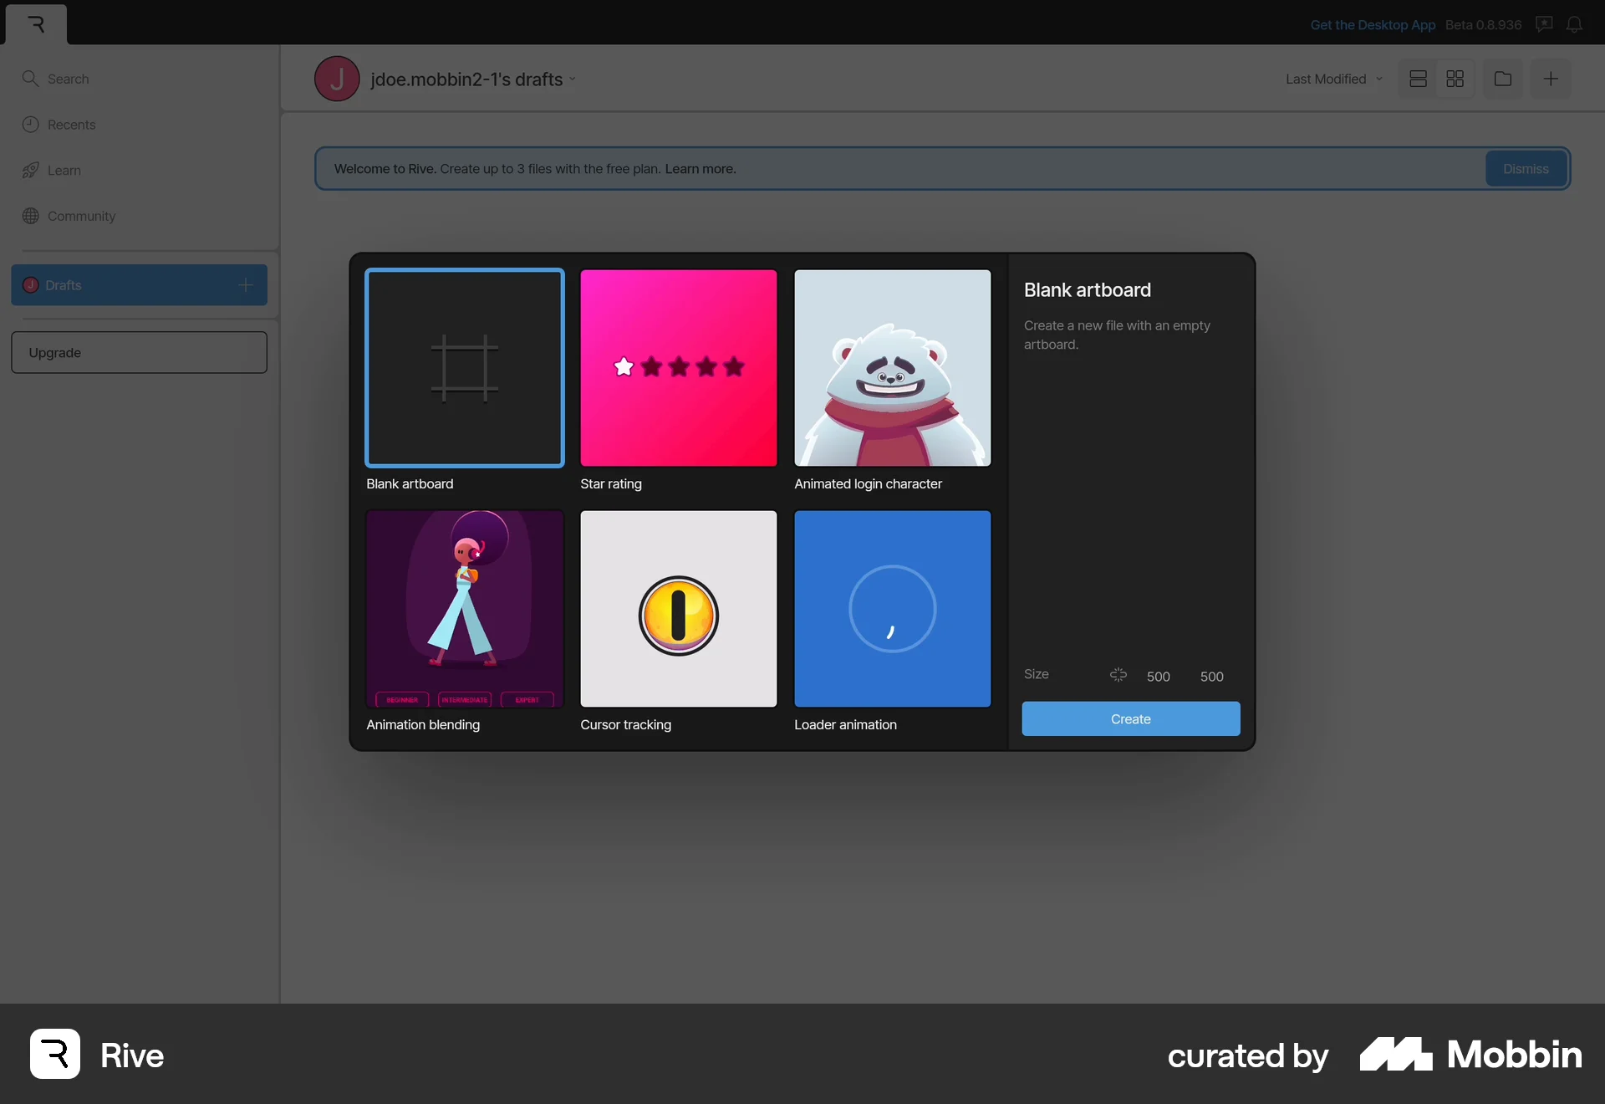The width and height of the screenshot is (1605, 1104).
Task: Switch to grid view layout
Action: point(1455,78)
